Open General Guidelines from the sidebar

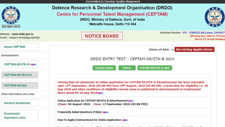(20, 103)
